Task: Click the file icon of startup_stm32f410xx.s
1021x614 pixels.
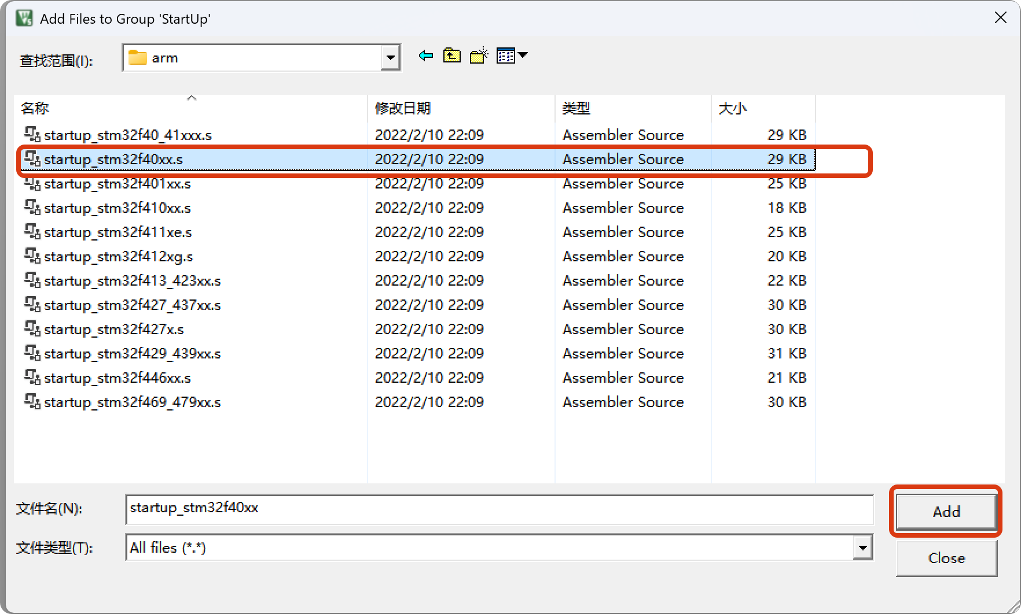Action: point(32,208)
